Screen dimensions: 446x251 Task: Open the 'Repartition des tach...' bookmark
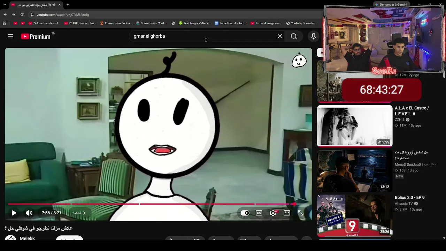pyautogui.click(x=230, y=23)
